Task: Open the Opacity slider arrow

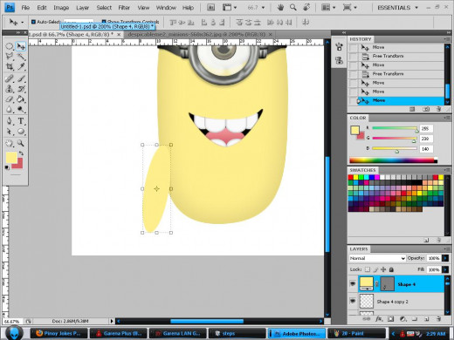Action: pyautogui.click(x=445, y=258)
